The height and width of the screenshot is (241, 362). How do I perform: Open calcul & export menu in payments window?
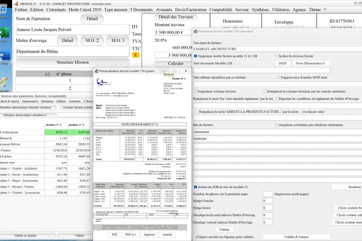pos(9,101)
